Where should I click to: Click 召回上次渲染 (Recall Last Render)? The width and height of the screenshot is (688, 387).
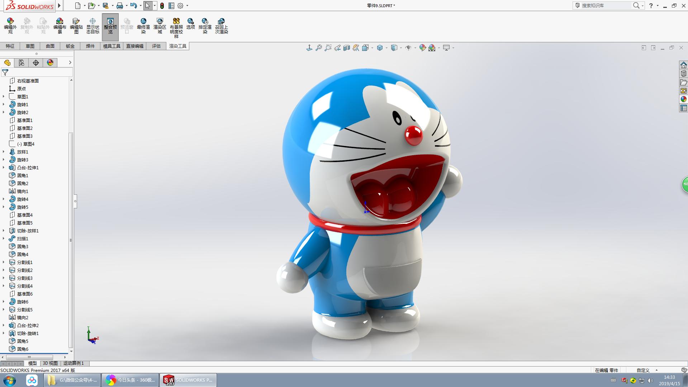[221, 25]
